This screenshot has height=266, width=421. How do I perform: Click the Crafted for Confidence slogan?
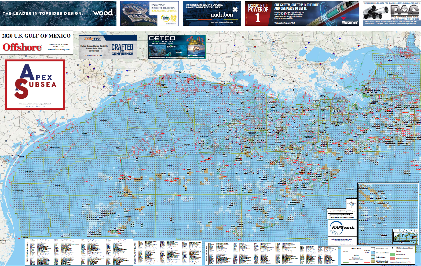pyautogui.click(x=122, y=50)
